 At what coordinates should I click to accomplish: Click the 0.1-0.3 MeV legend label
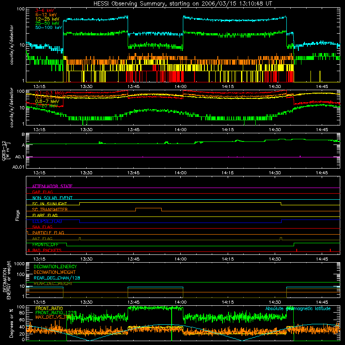[x=49, y=93]
